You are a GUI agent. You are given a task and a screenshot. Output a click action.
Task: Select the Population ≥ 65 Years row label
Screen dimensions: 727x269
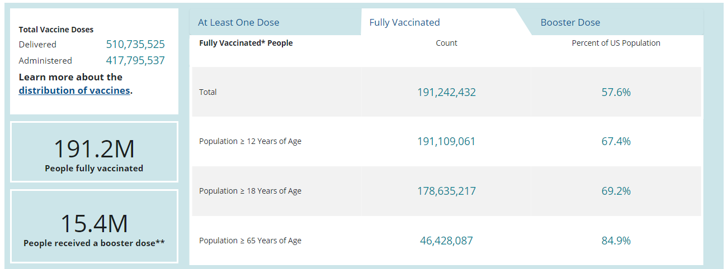click(250, 241)
